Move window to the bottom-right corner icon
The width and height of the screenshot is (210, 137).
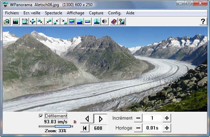click(64, 22)
